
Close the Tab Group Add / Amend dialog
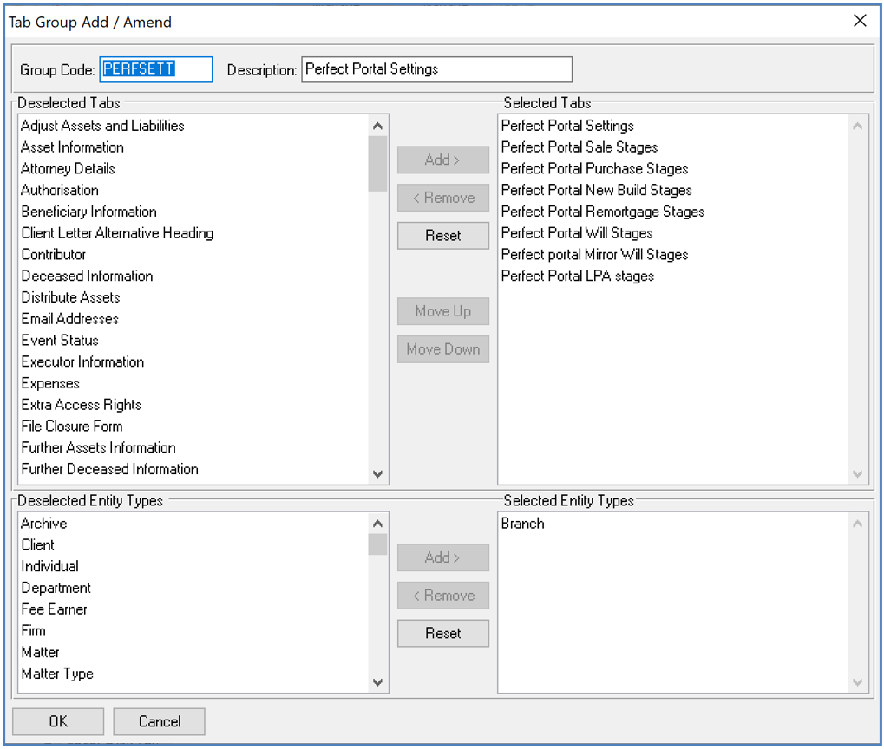[x=860, y=21]
